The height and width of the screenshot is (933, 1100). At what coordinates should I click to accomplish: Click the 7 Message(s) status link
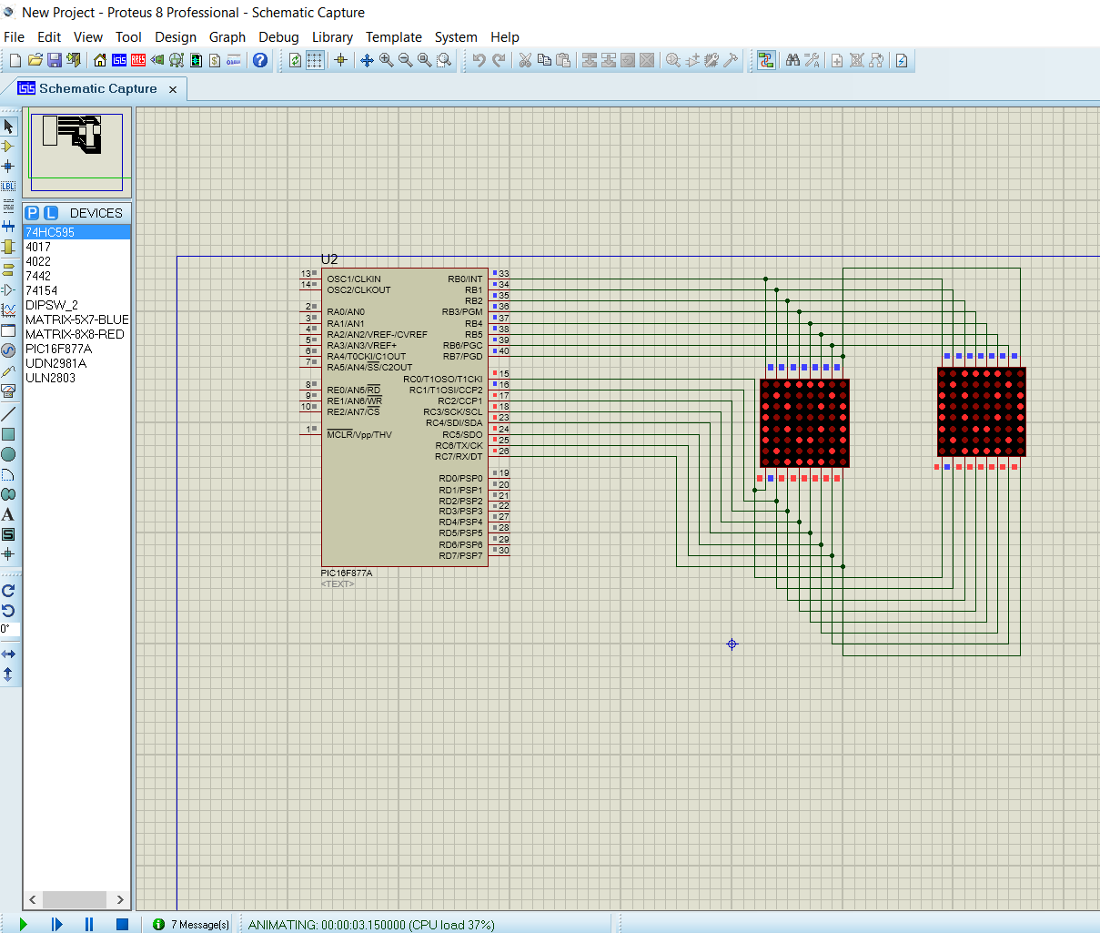click(x=200, y=925)
